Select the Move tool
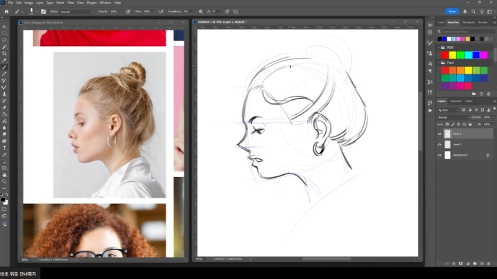This screenshot has width=497, height=279. click(4, 26)
